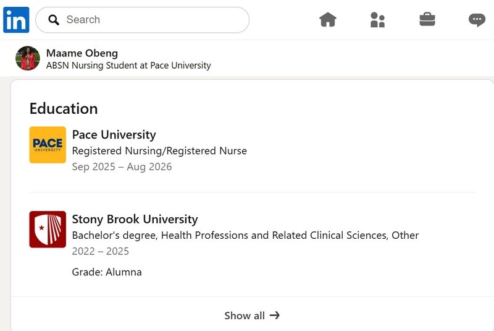
Task: Select the profile name in the header
Action: click(x=82, y=53)
